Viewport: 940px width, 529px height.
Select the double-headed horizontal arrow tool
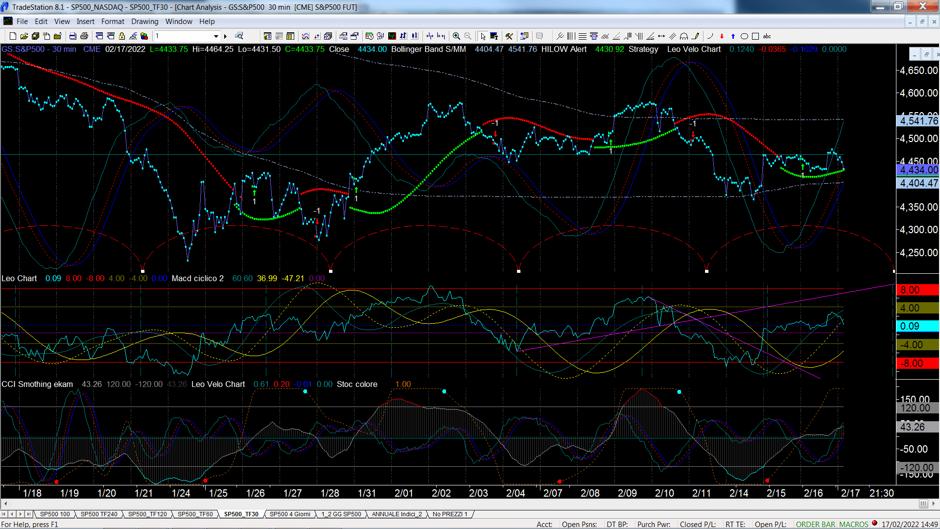click(661, 36)
